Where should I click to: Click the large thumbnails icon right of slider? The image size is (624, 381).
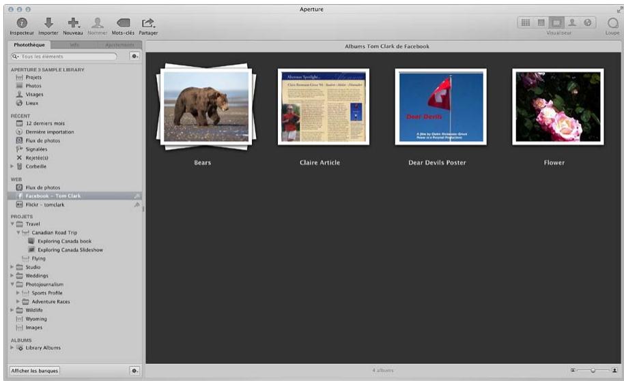(615, 370)
